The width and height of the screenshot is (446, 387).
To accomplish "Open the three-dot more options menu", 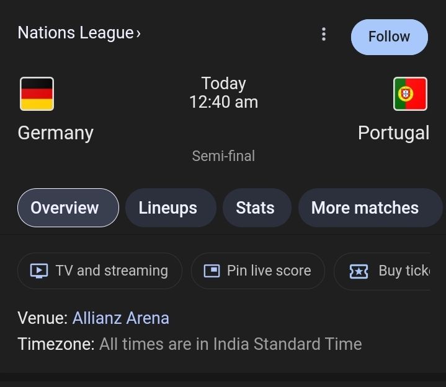I will click(324, 34).
